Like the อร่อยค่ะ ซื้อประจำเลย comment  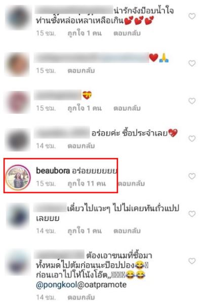pyautogui.click(x=192, y=139)
